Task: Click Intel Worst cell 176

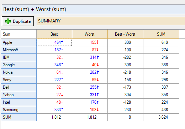Action: coord(90,102)
